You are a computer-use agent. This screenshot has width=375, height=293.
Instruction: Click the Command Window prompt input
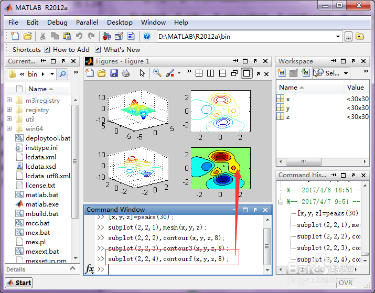184,269
